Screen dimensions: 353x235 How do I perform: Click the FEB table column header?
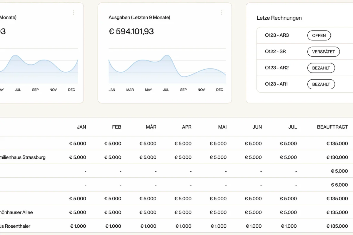point(116,127)
